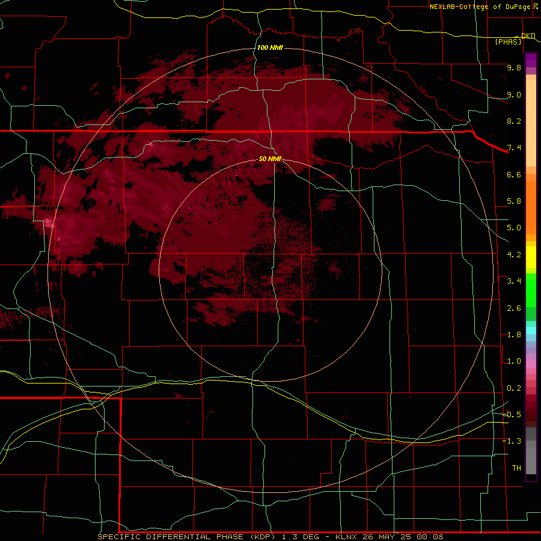This screenshot has width=541, height=541.
Task: Click the 0.2 value on the color scale
Action: [x=514, y=388]
